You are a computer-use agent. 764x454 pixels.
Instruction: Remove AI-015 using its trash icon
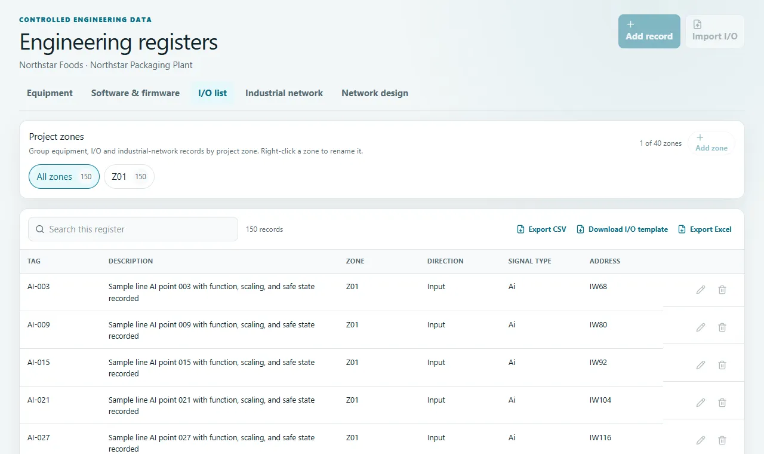pyautogui.click(x=722, y=365)
